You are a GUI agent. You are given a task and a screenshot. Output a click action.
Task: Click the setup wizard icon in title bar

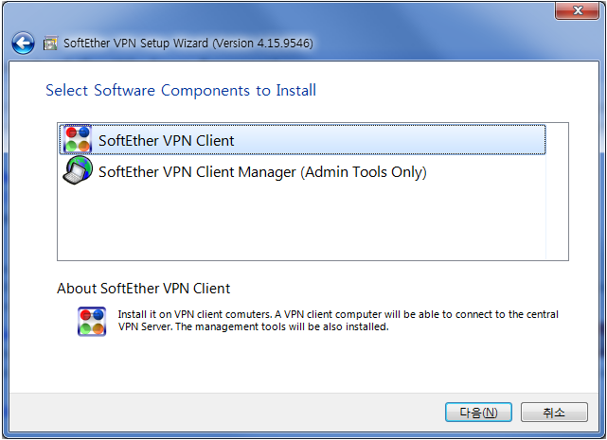pyautogui.click(x=50, y=43)
